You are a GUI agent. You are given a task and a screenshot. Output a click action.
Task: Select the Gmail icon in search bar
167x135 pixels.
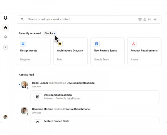150,19
